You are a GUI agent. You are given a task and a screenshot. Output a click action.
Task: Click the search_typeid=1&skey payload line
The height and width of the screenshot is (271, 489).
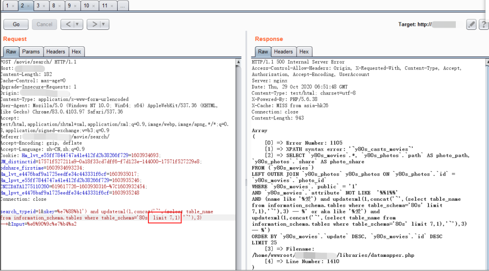pos(107,212)
